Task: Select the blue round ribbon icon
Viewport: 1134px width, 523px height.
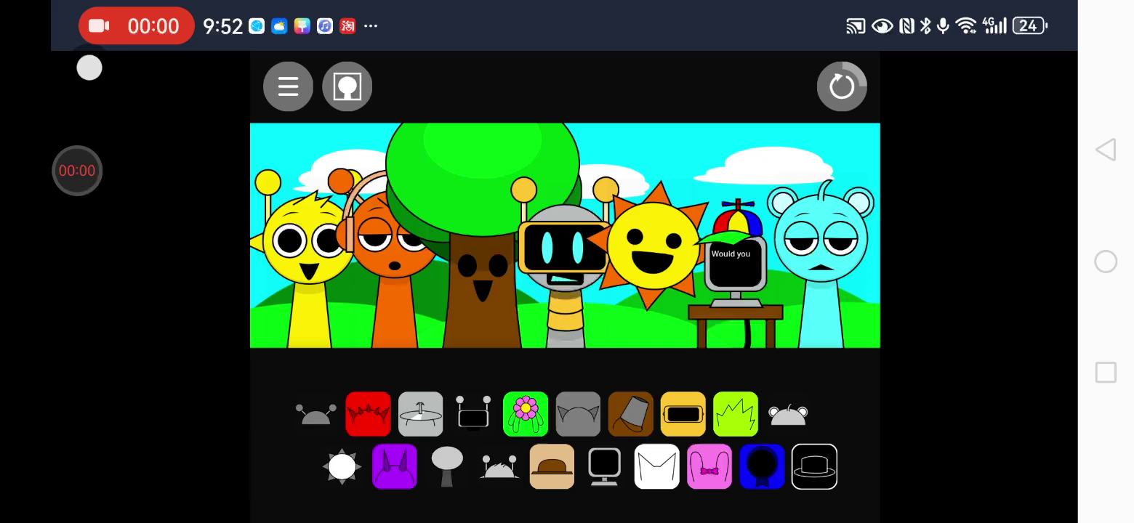Action: (x=762, y=466)
